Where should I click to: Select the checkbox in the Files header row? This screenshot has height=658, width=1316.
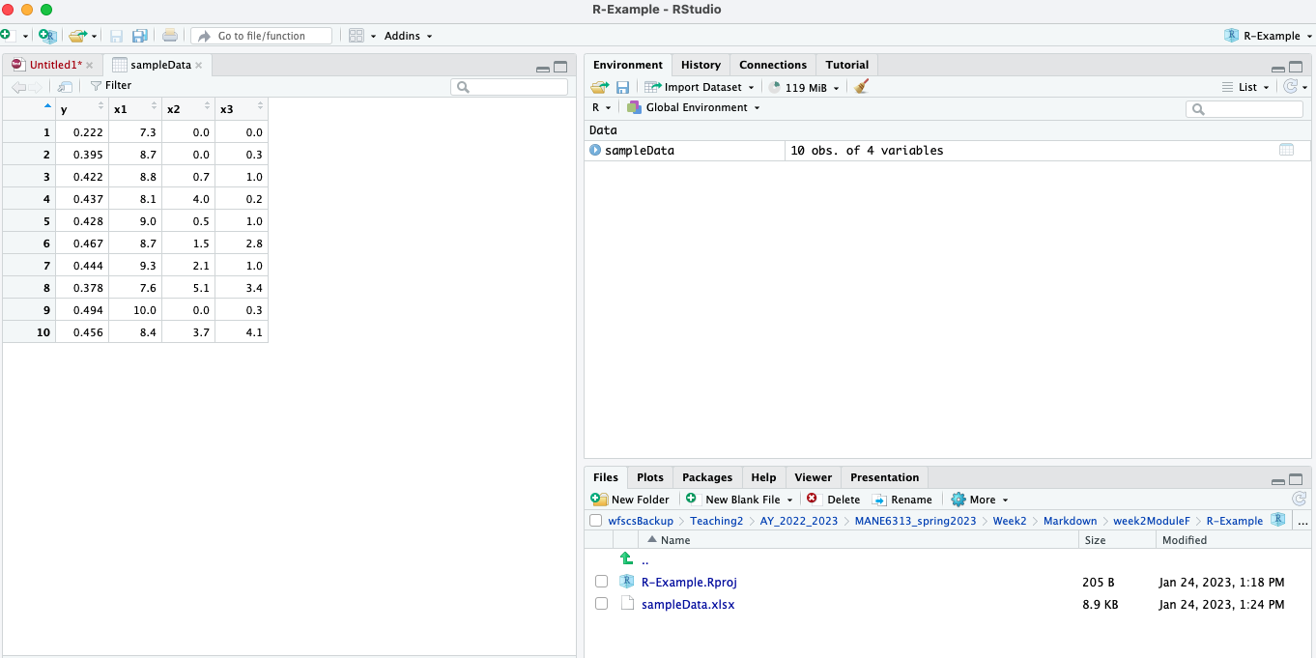(595, 520)
